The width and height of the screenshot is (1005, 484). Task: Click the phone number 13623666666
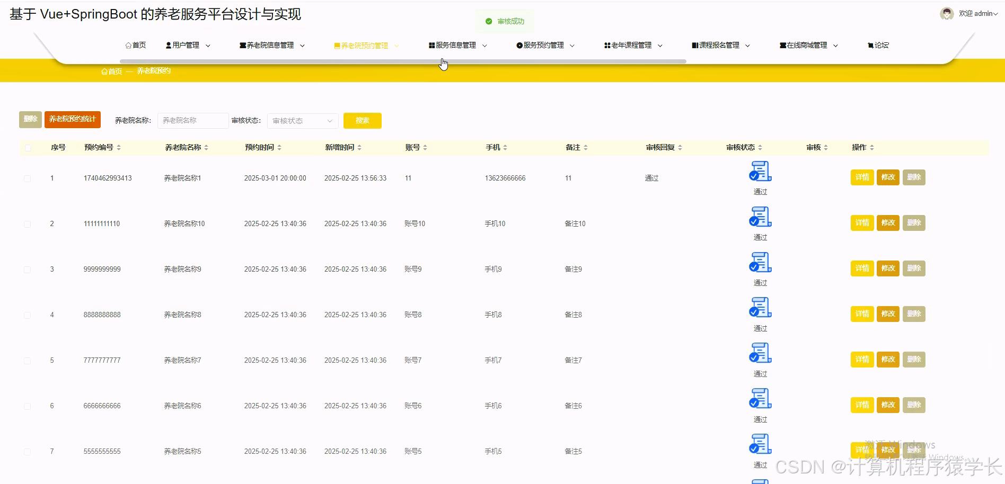(x=505, y=178)
